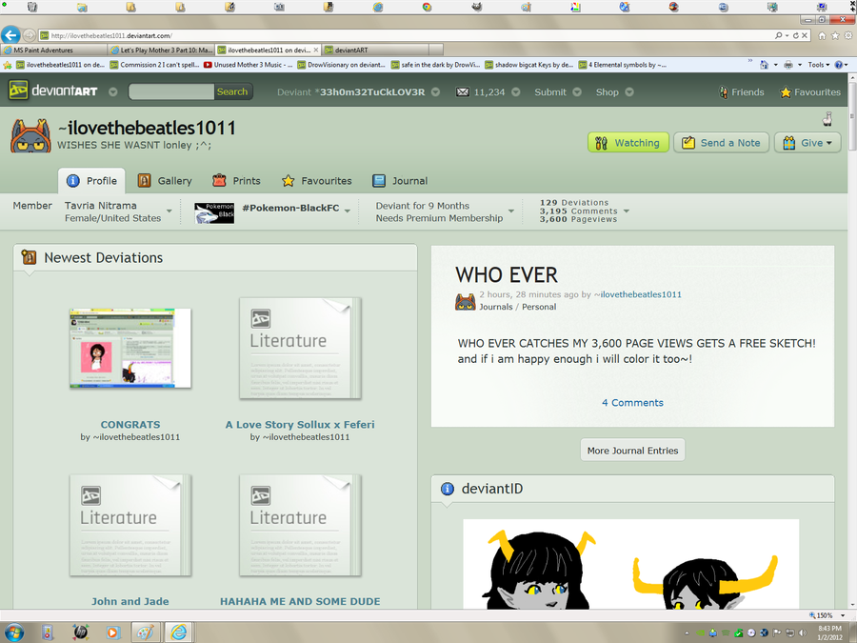
Task: Open Unused Mother 3 Music bookmark
Action: [249, 65]
